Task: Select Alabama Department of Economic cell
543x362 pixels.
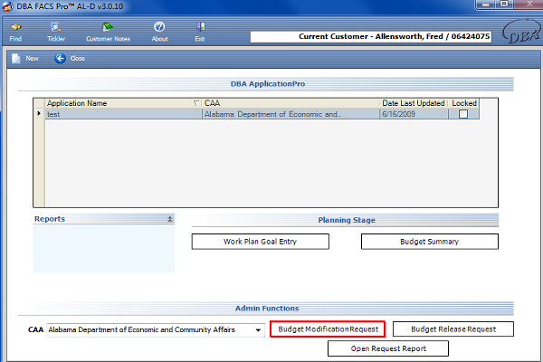Action: 291,114
